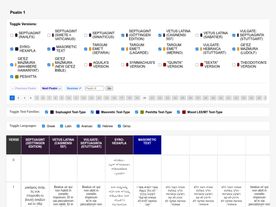Disable the Syro-Hexapla checkbox
The width and height of the screenshot is (276, 207).
pos(12,49)
